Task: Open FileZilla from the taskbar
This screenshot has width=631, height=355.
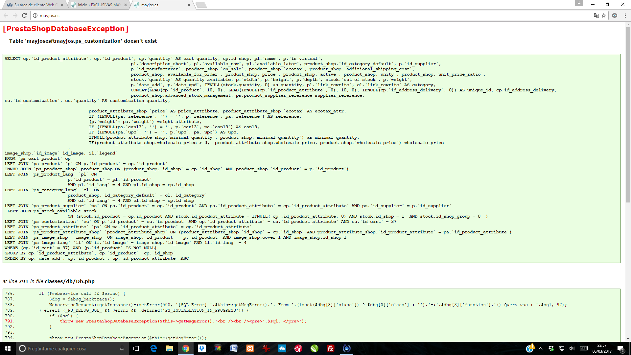Action: 330,348
